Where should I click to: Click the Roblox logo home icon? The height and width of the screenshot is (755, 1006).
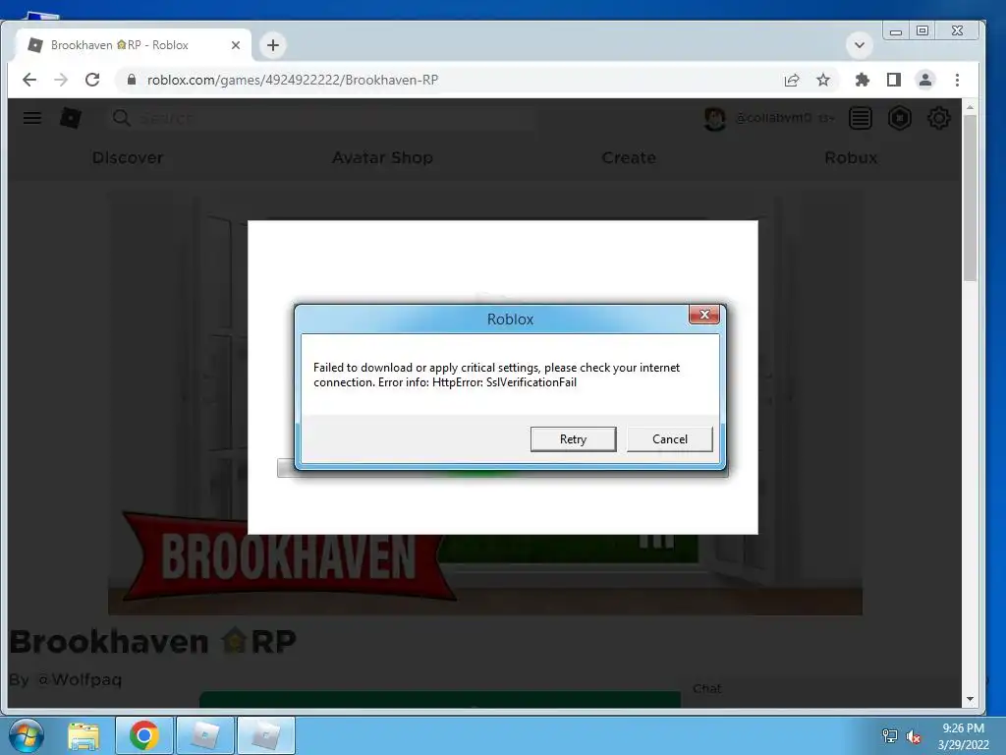pos(71,118)
